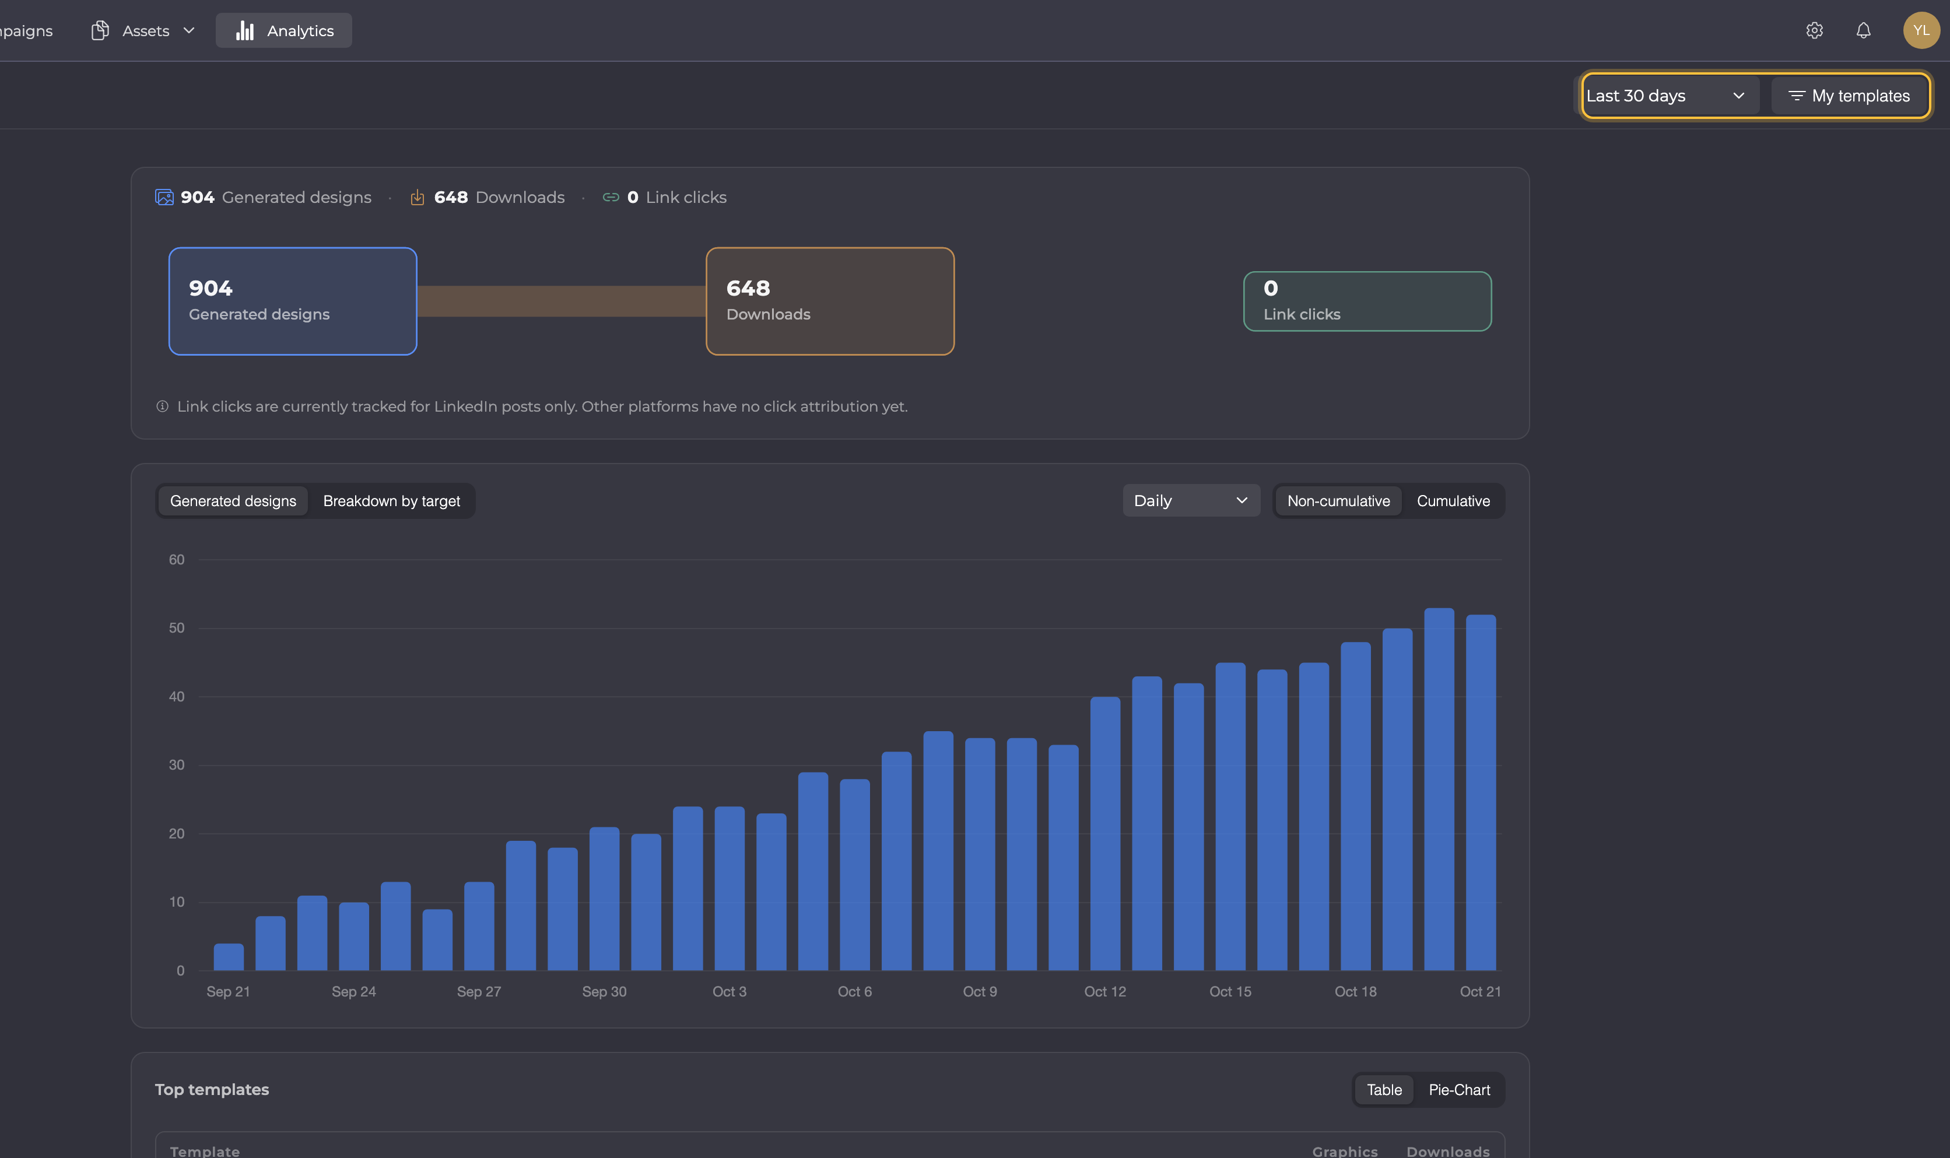Click the 0 Link clicks funnel card
Screen dimensions: 1950x1158
pyautogui.click(x=1367, y=301)
